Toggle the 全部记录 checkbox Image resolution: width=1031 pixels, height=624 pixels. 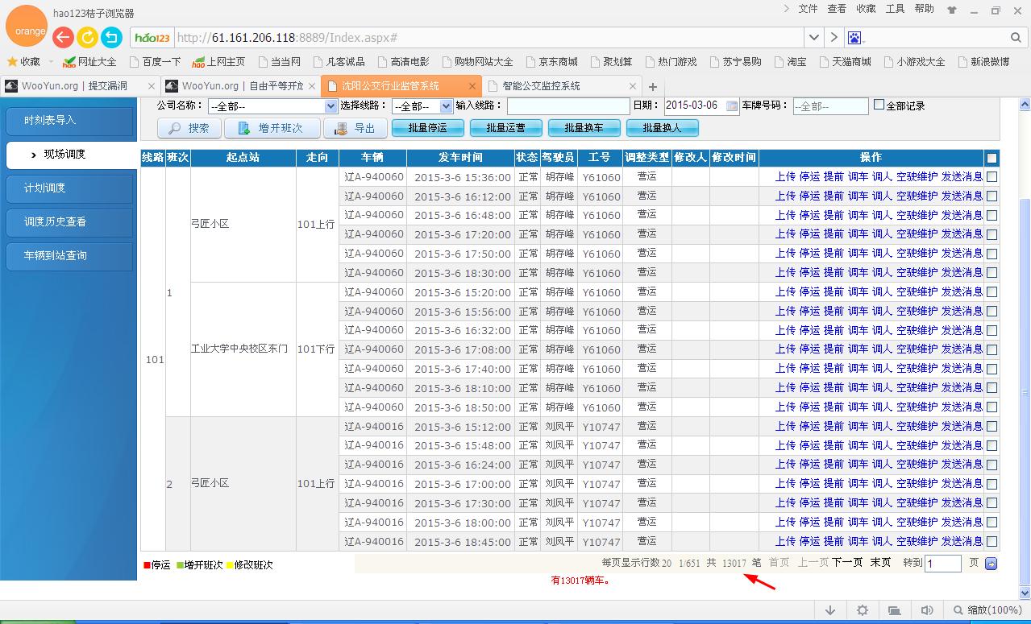pos(879,105)
